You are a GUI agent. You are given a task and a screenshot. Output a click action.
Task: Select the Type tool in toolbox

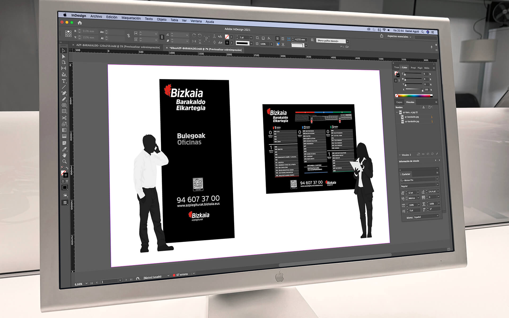(x=64, y=81)
